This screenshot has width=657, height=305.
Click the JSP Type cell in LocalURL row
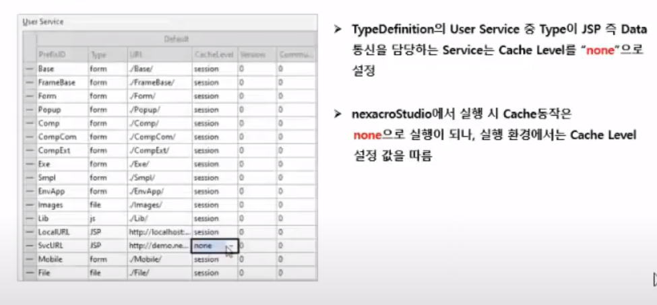(x=108, y=232)
